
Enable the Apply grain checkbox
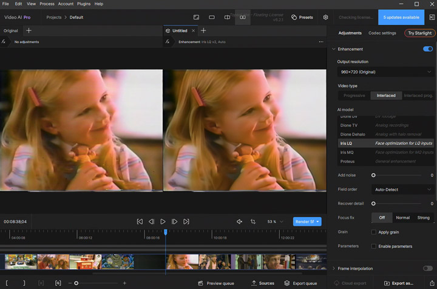click(x=374, y=232)
